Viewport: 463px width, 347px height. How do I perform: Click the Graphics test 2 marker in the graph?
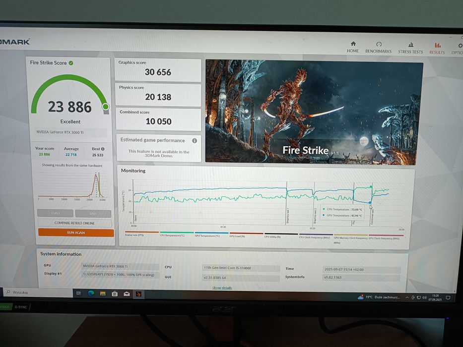315,216
